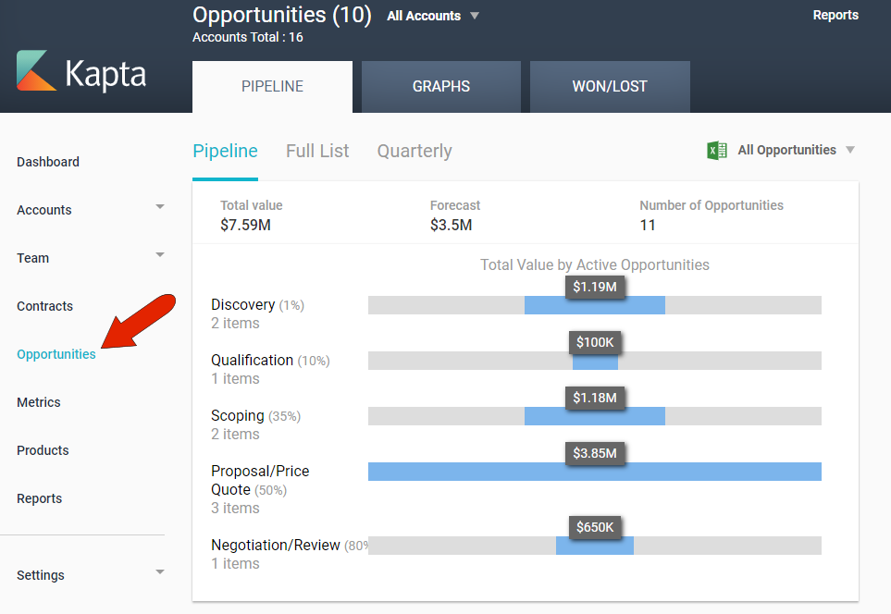The height and width of the screenshot is (614, 891).
Task: Open the Quarterly view tab
Action: (x=415, y=152)
